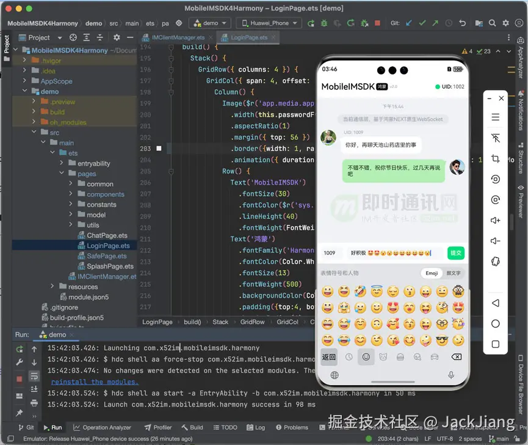Toggle soft-wrap in Run console
This screenshot has height=445, width=528.
tap(34, 375)
